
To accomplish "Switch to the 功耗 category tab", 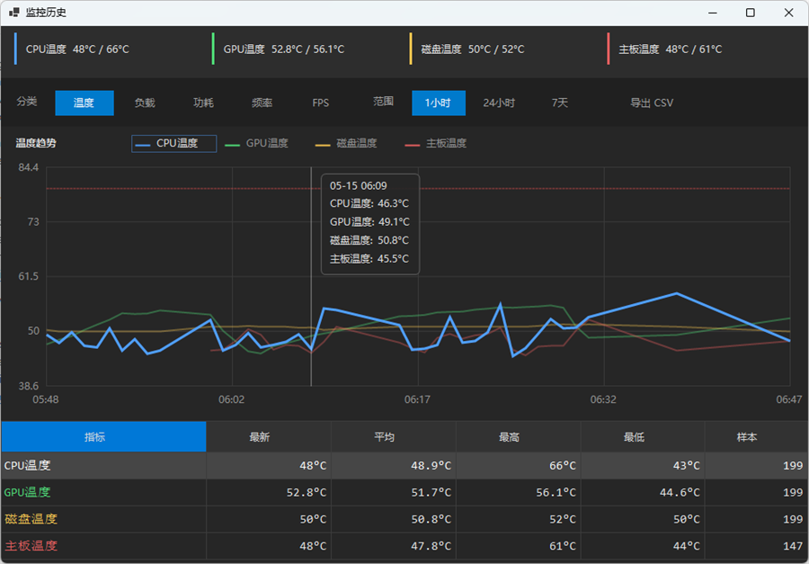I will tap(203, 103).
